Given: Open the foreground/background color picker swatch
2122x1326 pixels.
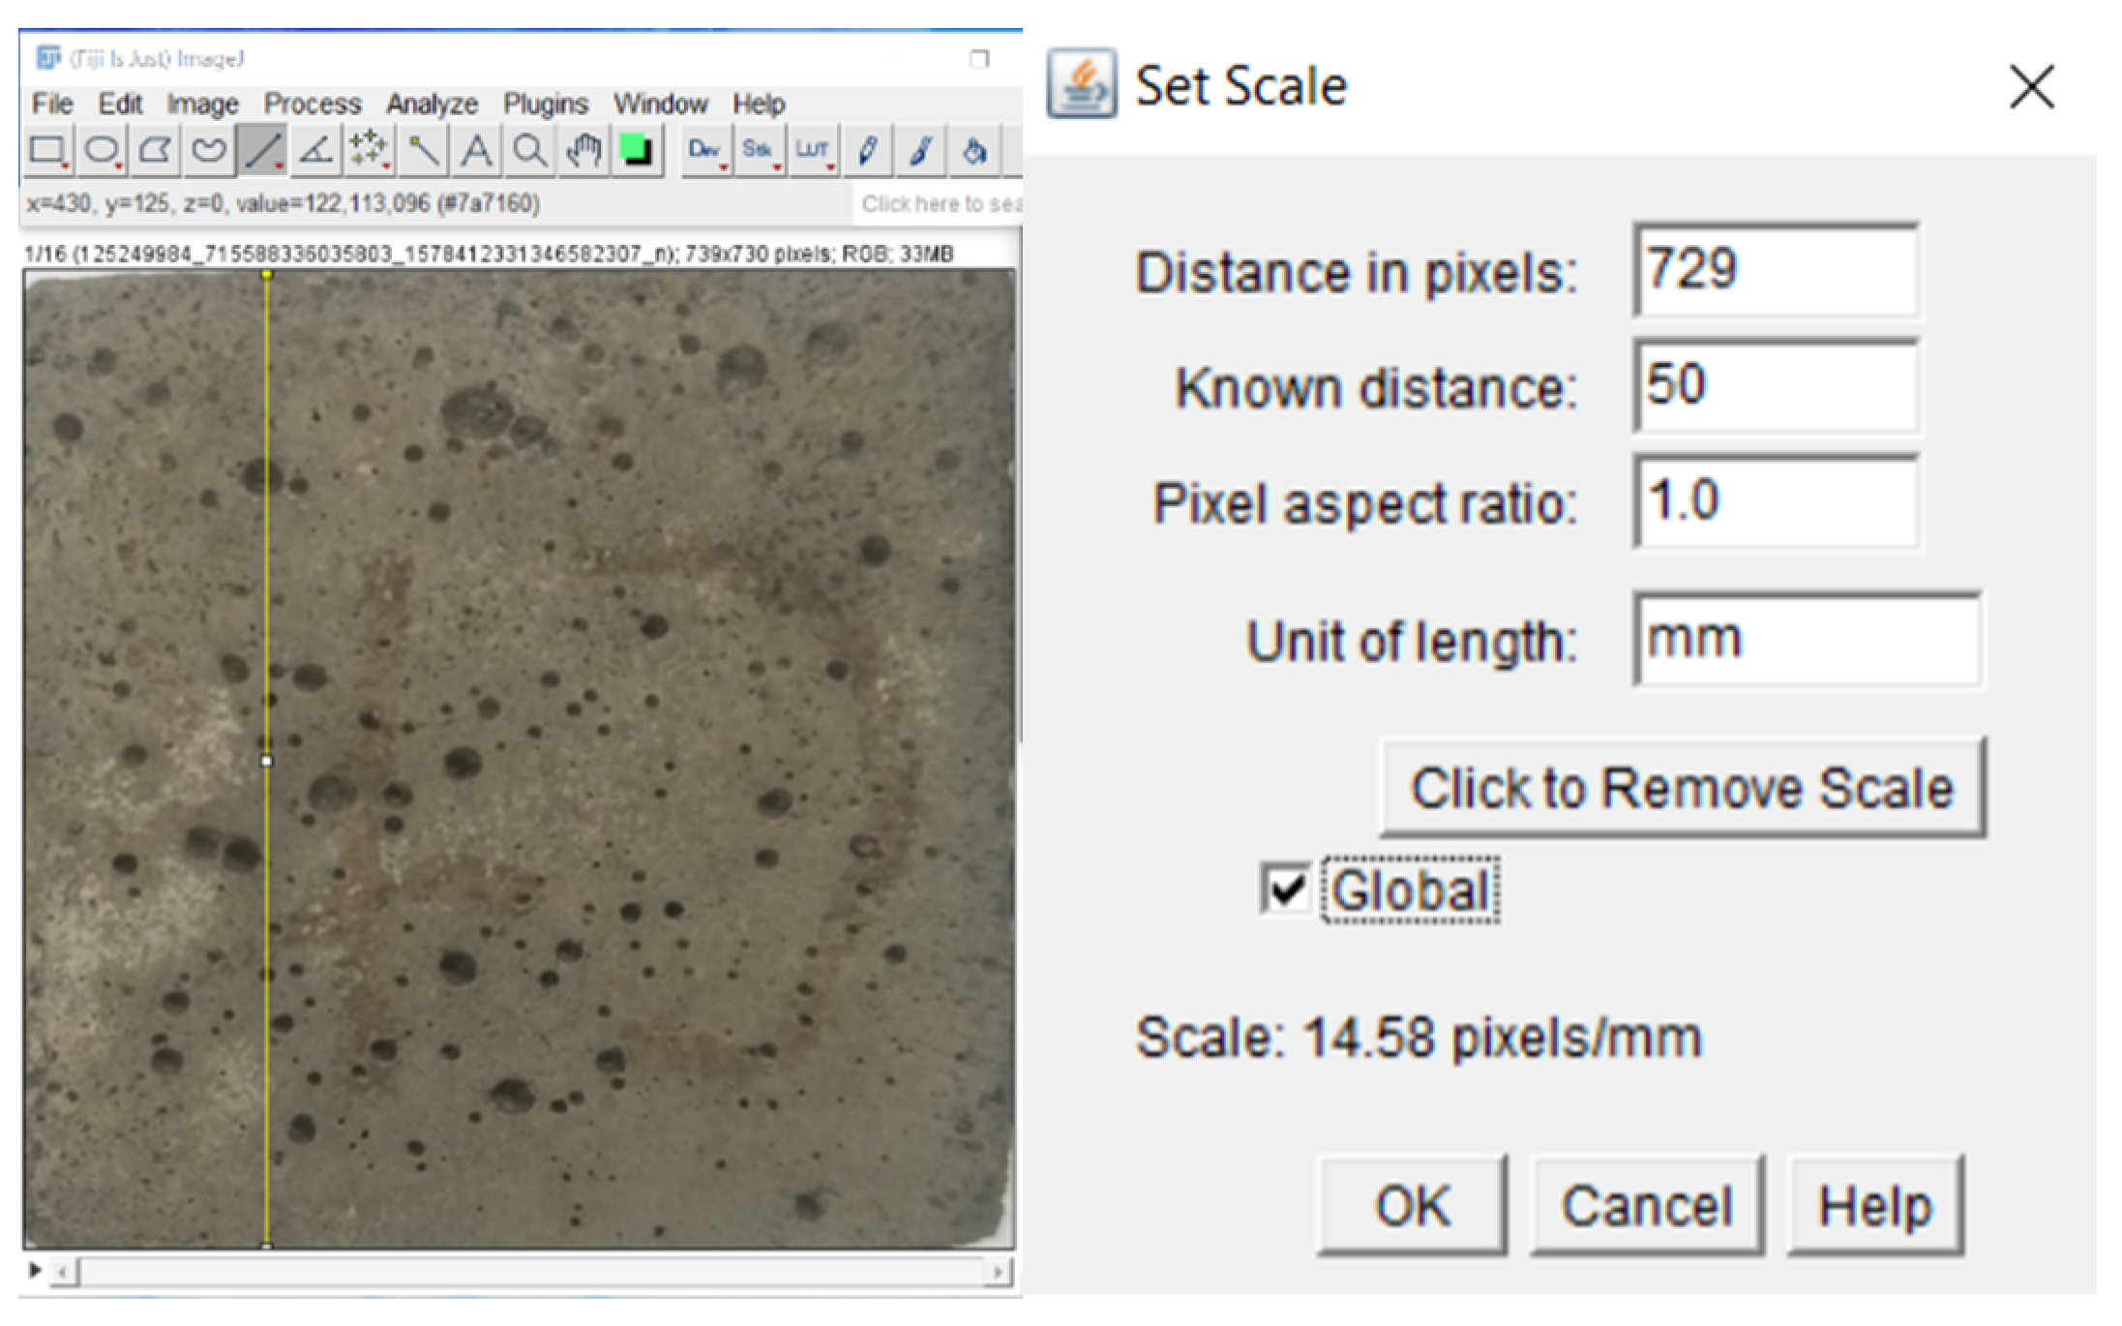Looking at the screenshot, I should pyautogui.click(x=636, y=151).
